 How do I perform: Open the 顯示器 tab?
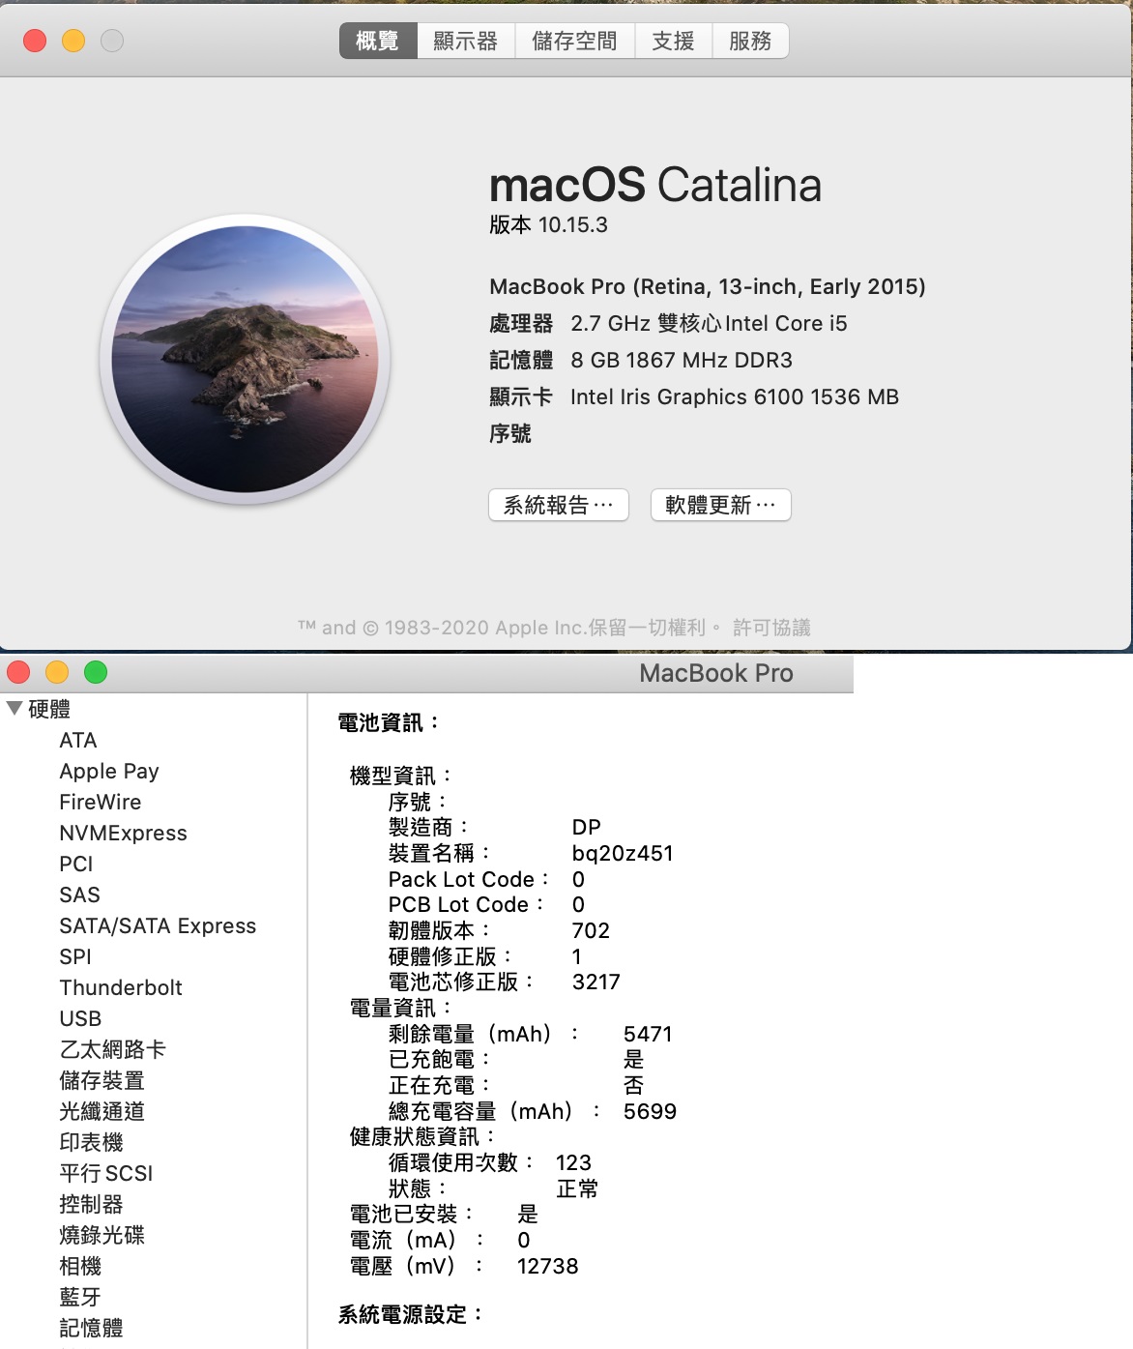466,41
